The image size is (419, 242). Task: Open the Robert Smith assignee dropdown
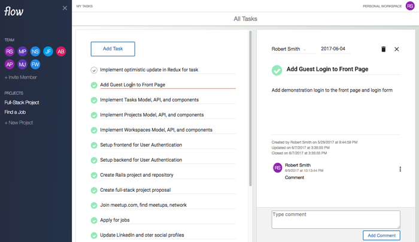click(289, 49)
